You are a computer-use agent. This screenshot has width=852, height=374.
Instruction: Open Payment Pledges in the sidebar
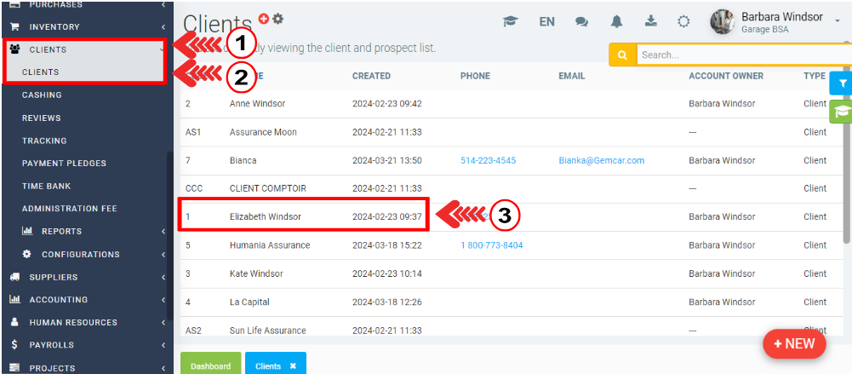tap(64, 164)
